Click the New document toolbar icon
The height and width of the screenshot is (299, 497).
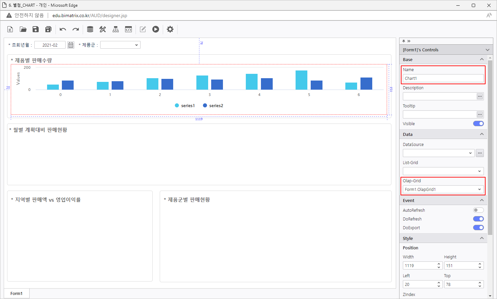(x=10, y=30)
